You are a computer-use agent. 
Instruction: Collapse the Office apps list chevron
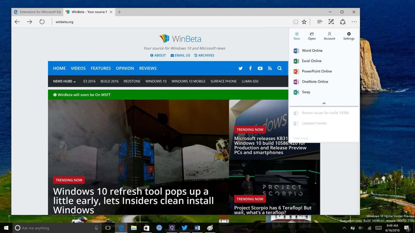[324, 103]
